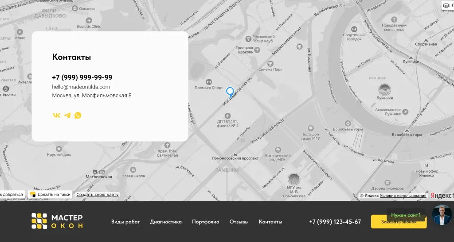Screen dimensions: 454x242
Task: Click the Контакты card heading
Action: [71, 57]
